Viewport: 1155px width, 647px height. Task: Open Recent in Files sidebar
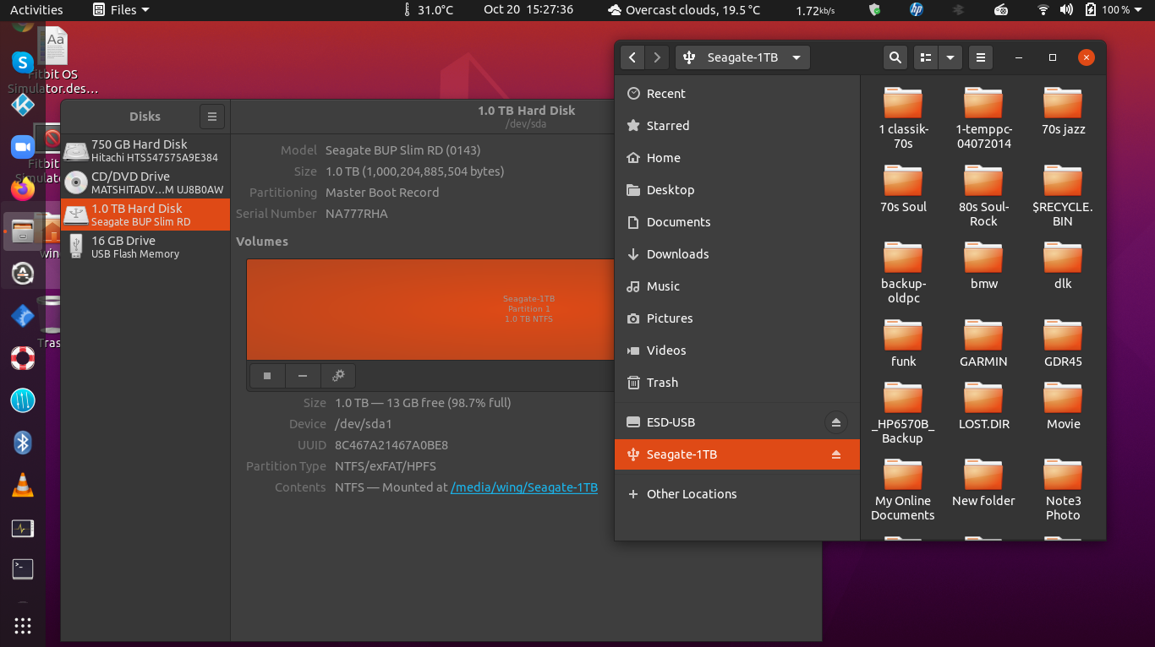[x=737, y=94]
